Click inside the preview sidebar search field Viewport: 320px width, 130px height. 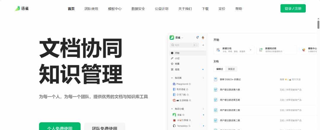coord(184,45)
